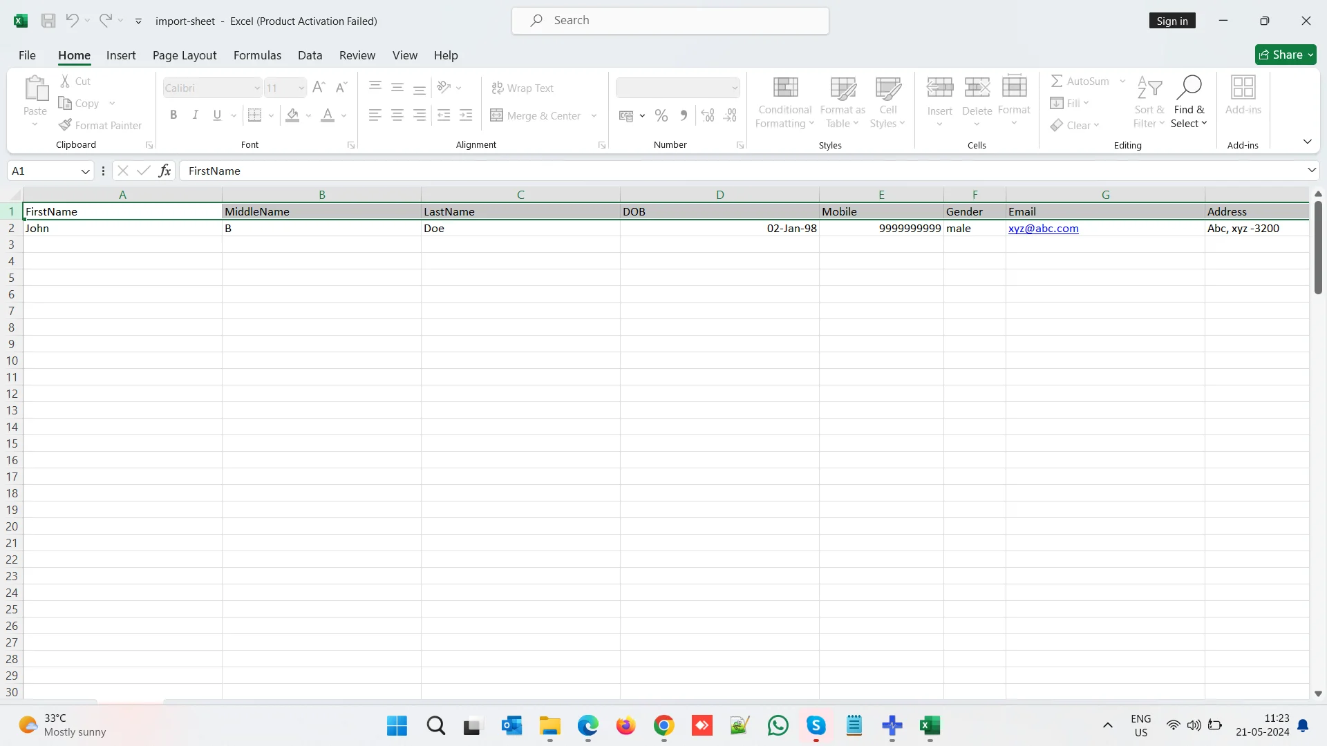Select the Formulas menu tab
This screenshot has height=746, width=1327.
(256, 55)
